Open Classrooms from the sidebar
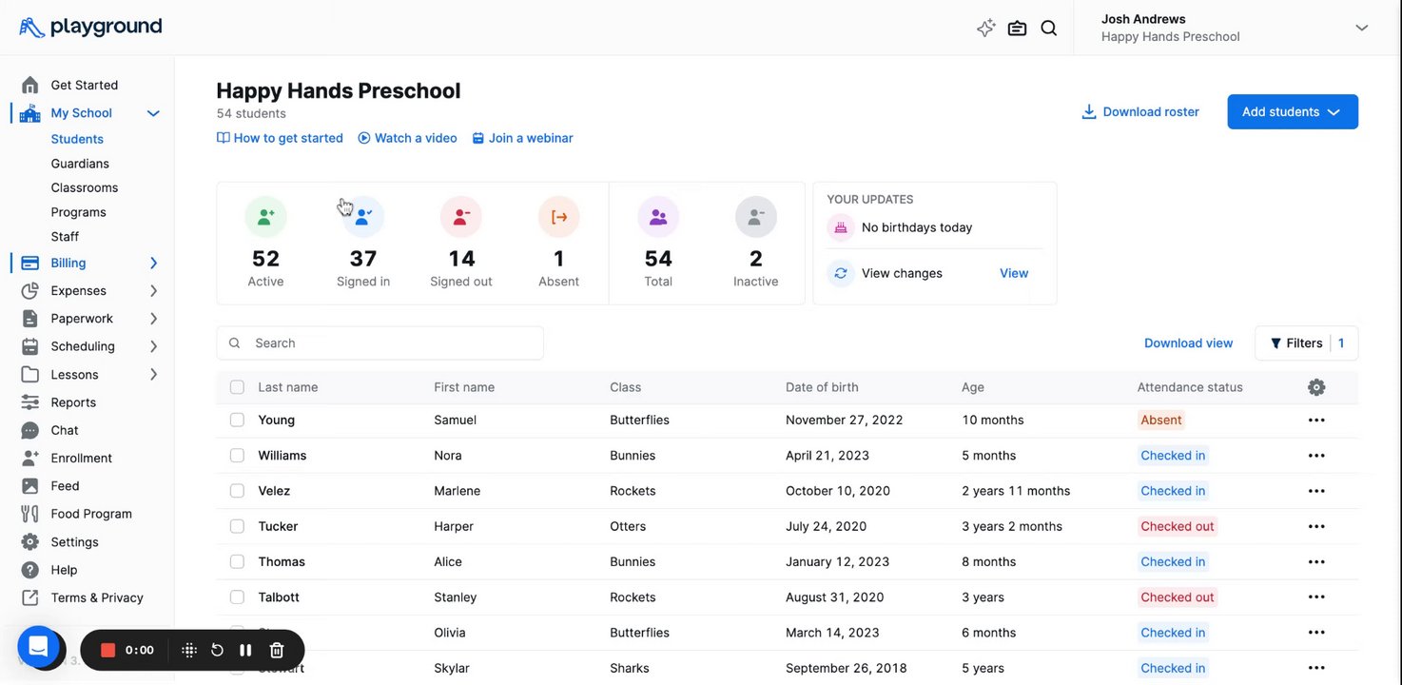Viewport: 1402px width, 685px height. 85,188
